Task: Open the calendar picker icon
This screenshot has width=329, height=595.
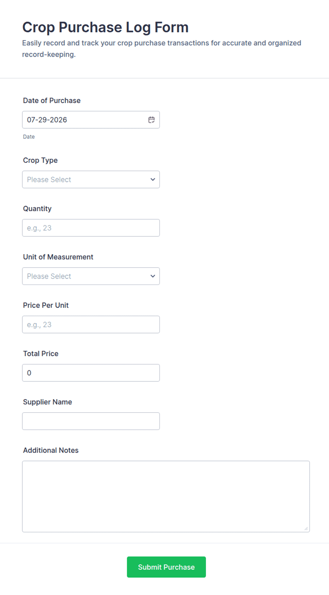Action: tap(151, 120)
